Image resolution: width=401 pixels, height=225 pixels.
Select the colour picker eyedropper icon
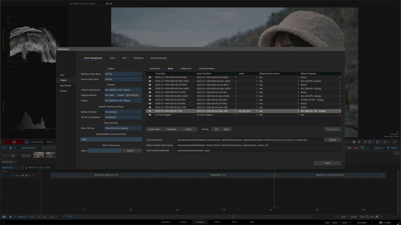(x=365, y=142)
